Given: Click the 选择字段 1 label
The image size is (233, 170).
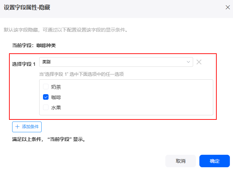Looking at the screenshot, I should (x=24, y=64).
